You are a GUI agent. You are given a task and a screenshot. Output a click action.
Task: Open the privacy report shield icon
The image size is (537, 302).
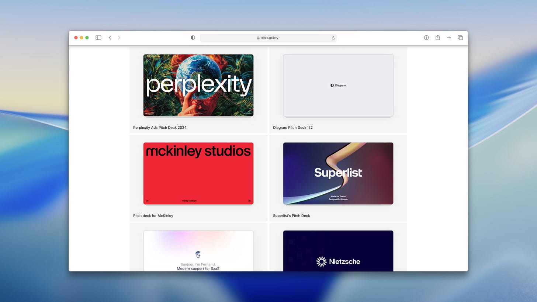coord(193,38)
